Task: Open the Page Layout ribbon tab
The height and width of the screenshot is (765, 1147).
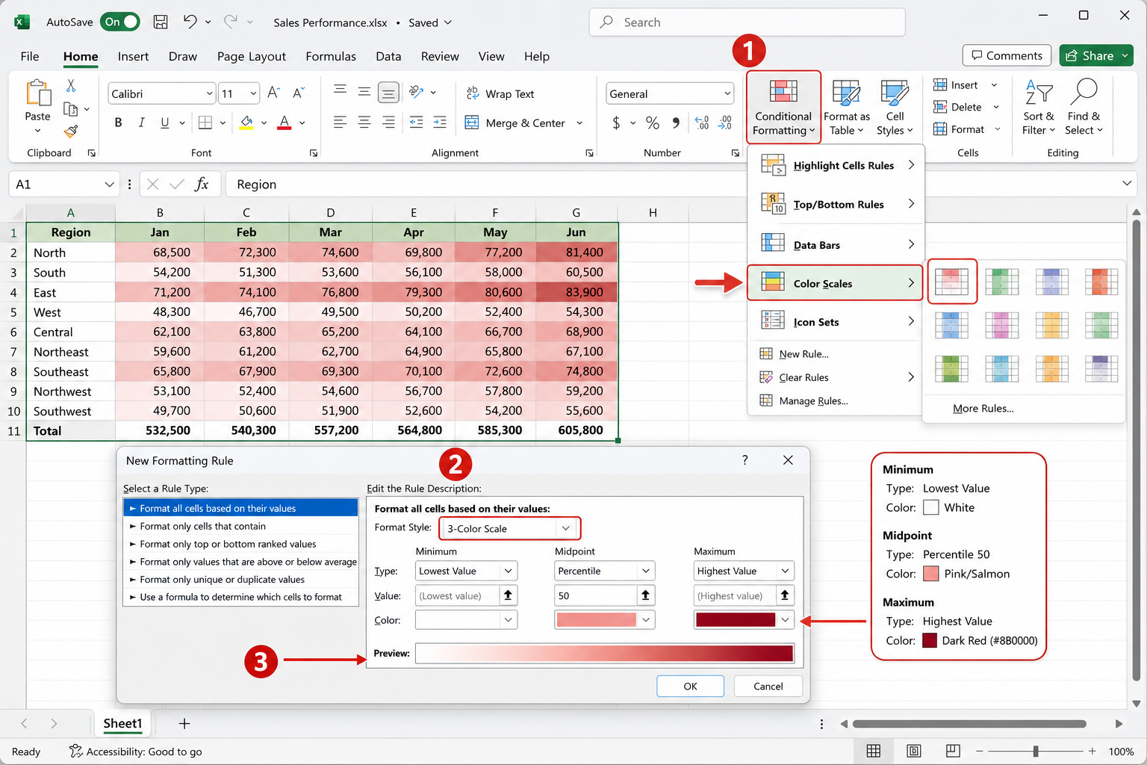Action: (252, 56)
